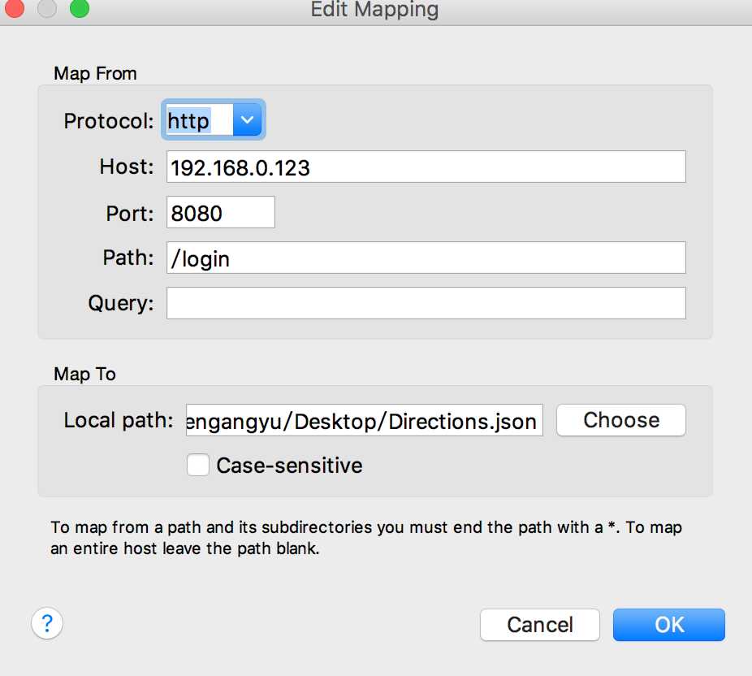Screen dimensions: 752x676
Task: Click the red close window button
Action: coord(14,6)
